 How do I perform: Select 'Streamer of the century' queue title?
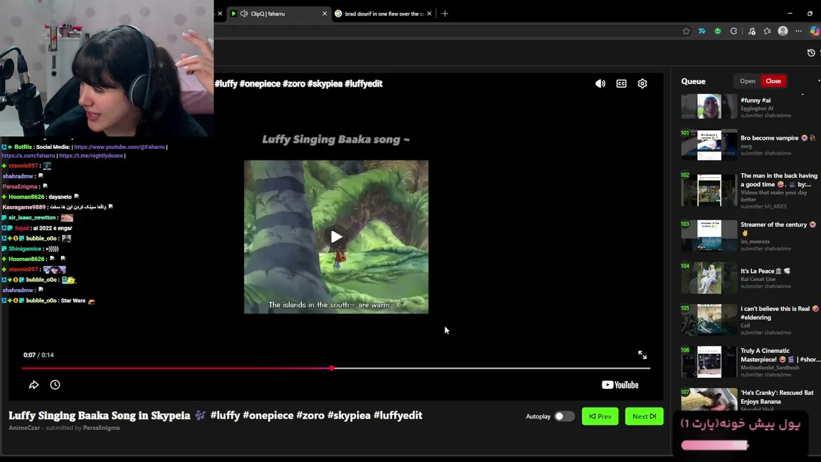[x=778, y=228]
